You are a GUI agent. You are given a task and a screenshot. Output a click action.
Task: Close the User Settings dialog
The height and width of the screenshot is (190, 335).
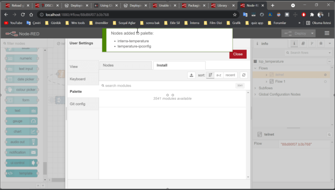coord(238,54)
